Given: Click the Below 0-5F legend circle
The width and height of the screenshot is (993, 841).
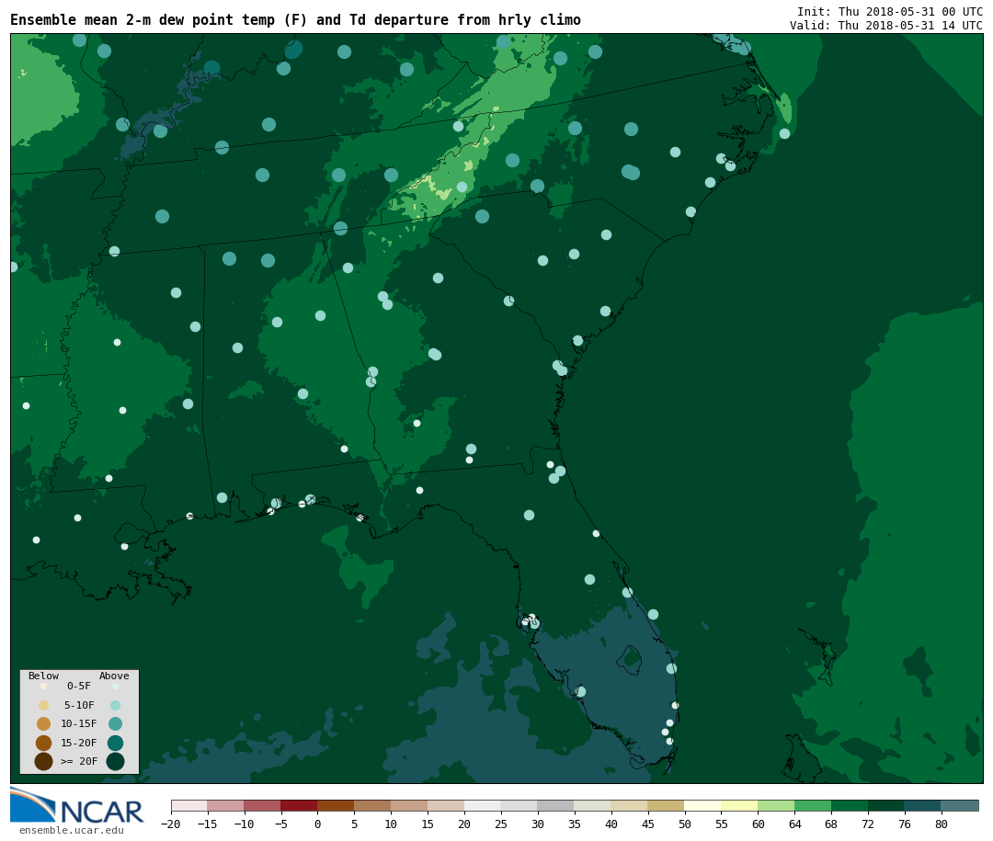Looking at the screenshot, I should coord(44,686).
